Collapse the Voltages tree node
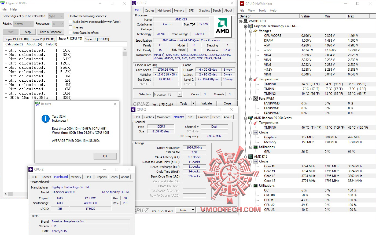 coord(251,31)
